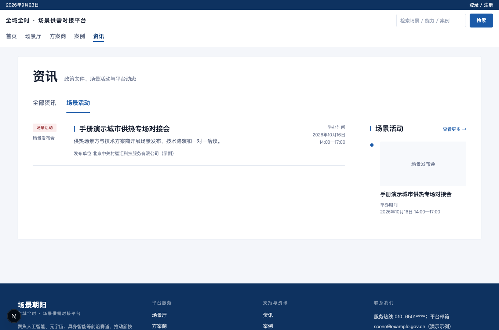Image resolution: width=499 pixels, height=330 pixels.
Task: Click 查看更多 → beside the 场景活动 sidebar heading
Action: tap(455, 129)
